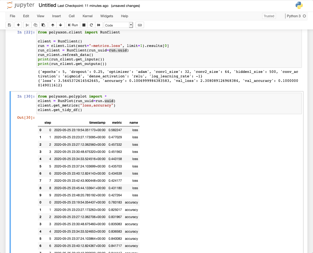313x253 pixels.
Task: Click the run_client.refresh_data() code line
Action: pos(65,55)
